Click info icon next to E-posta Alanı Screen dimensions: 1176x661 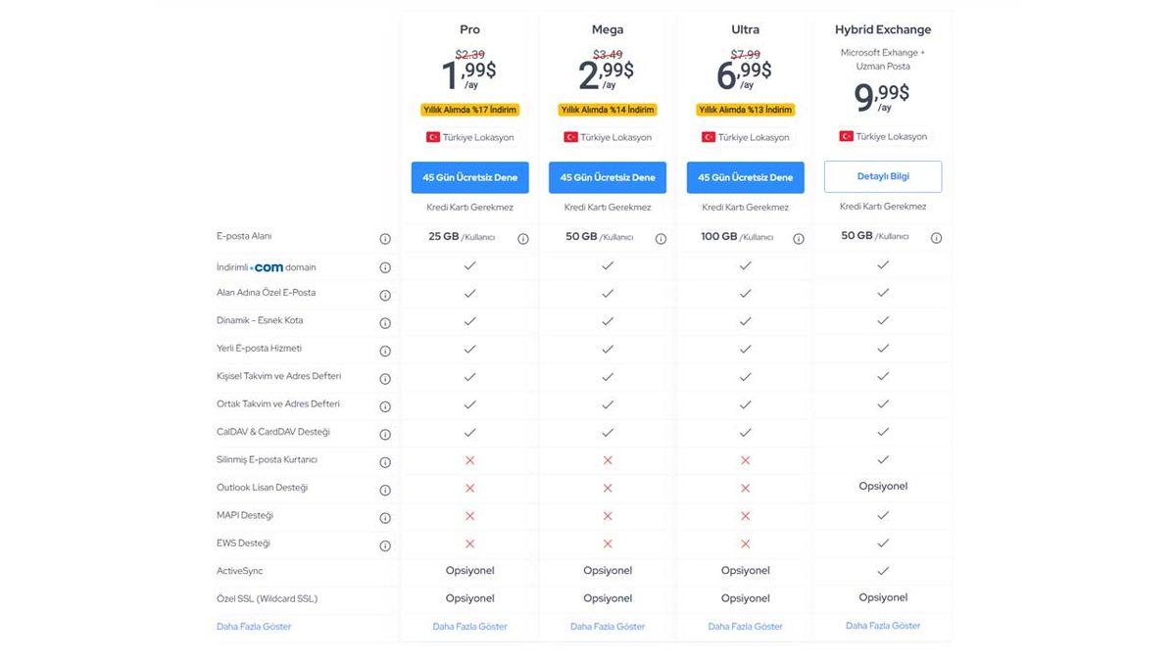click(x=385, y=239)
